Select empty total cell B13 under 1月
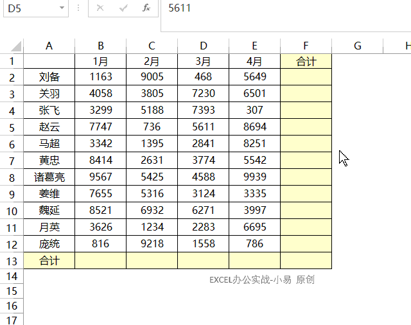This screenshot has height=325, width=411. click(100, 261)
